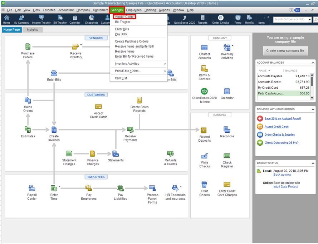The height and width of the screenshot is (244, 318).
Task: Open Purchase Orders icon in Vendors section
Action: point(28,47)
